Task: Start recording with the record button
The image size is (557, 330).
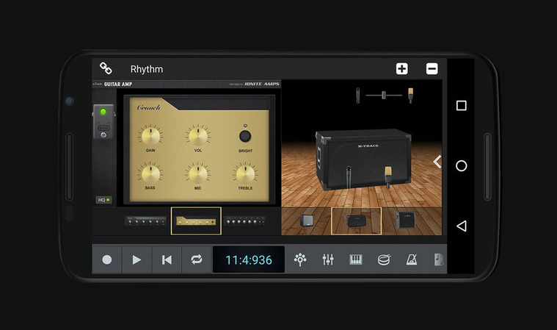Action: click(x=107, y=259)
